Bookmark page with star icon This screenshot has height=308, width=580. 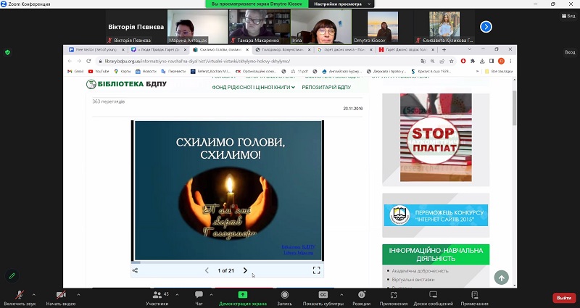point(451,61)
